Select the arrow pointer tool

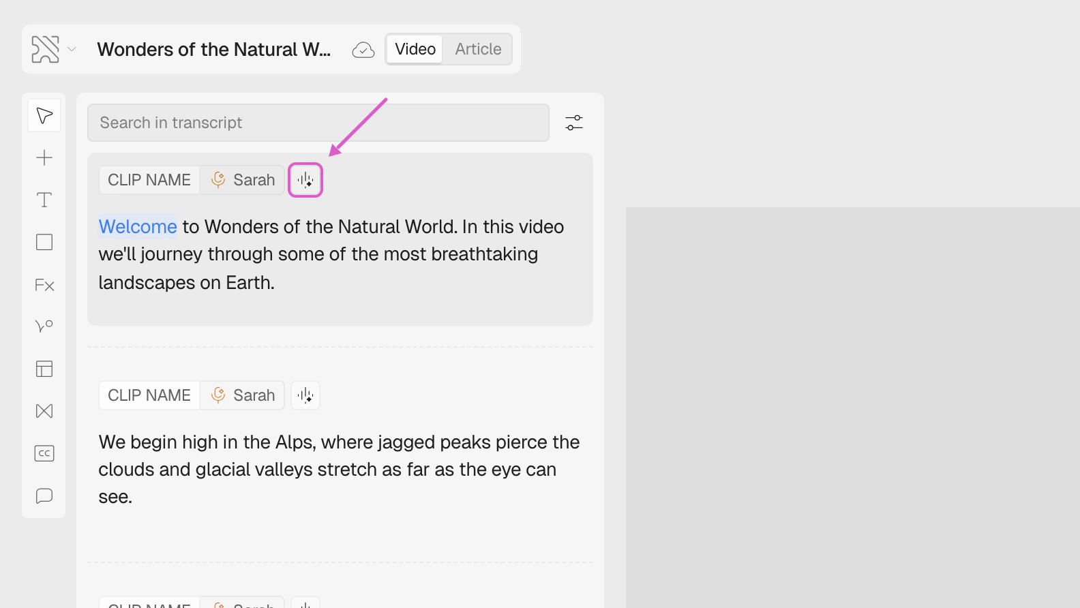pos(44,115)
